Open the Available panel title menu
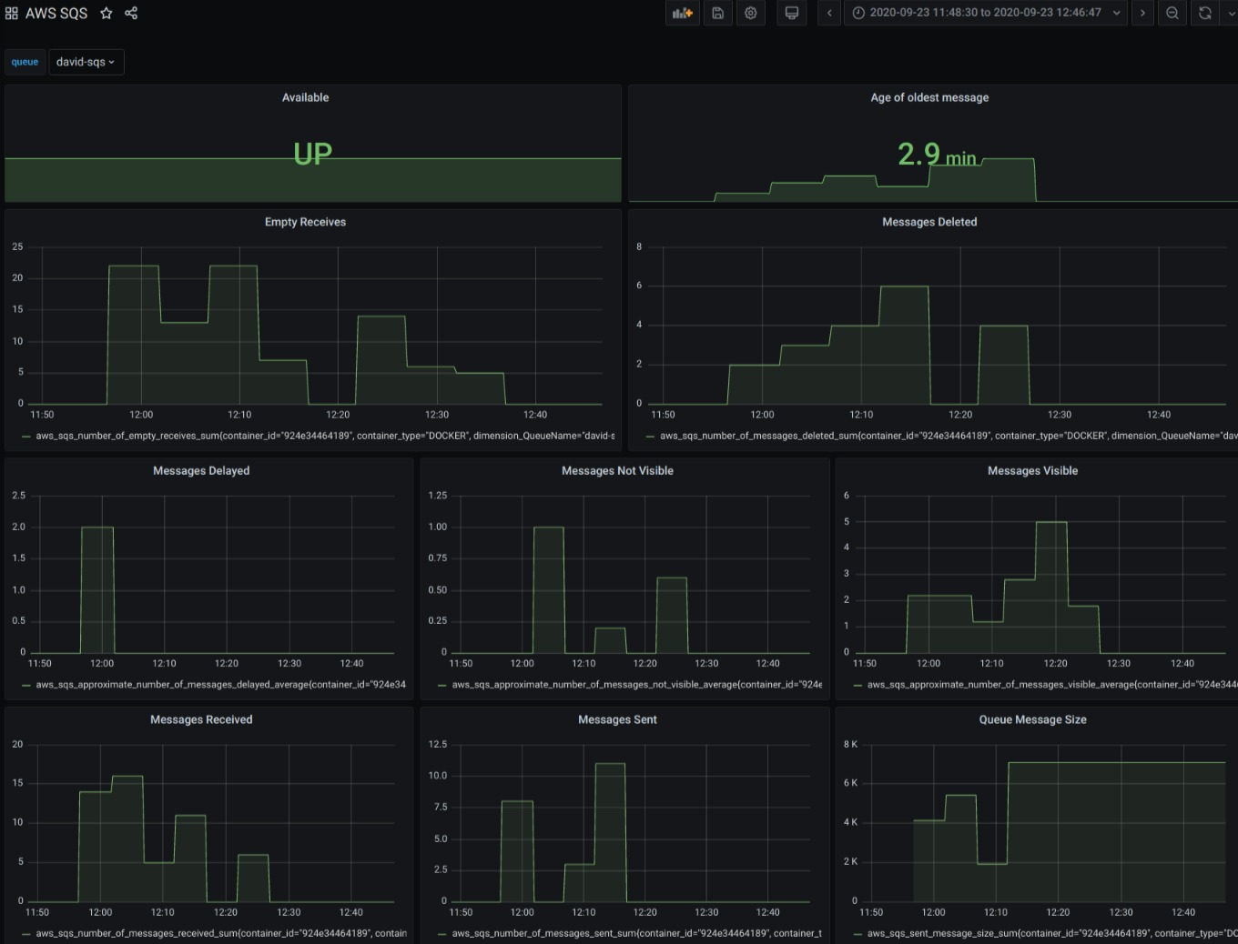The image size is (1238, 944). click(305, 97)
